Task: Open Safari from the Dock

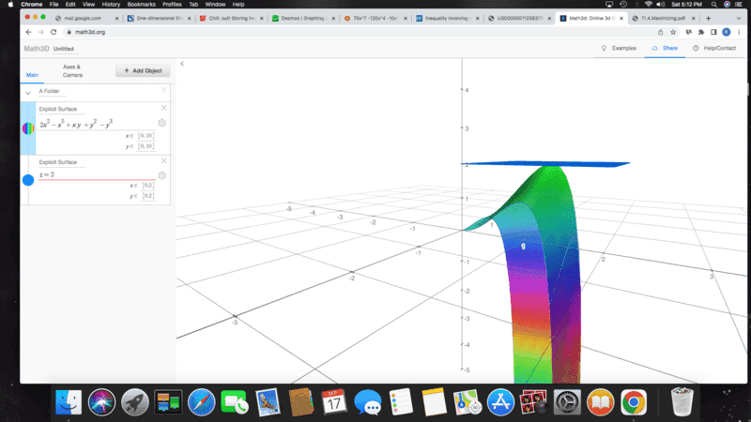Action: [x=201, y=402]
